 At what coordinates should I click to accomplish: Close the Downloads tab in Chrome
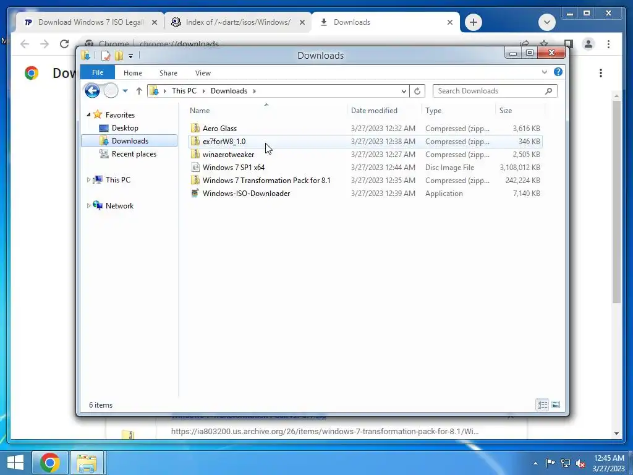[450, 23]
